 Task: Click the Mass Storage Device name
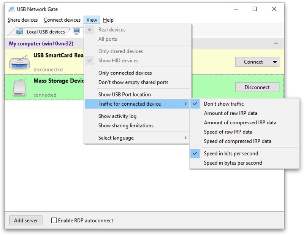tap(59, 81)
